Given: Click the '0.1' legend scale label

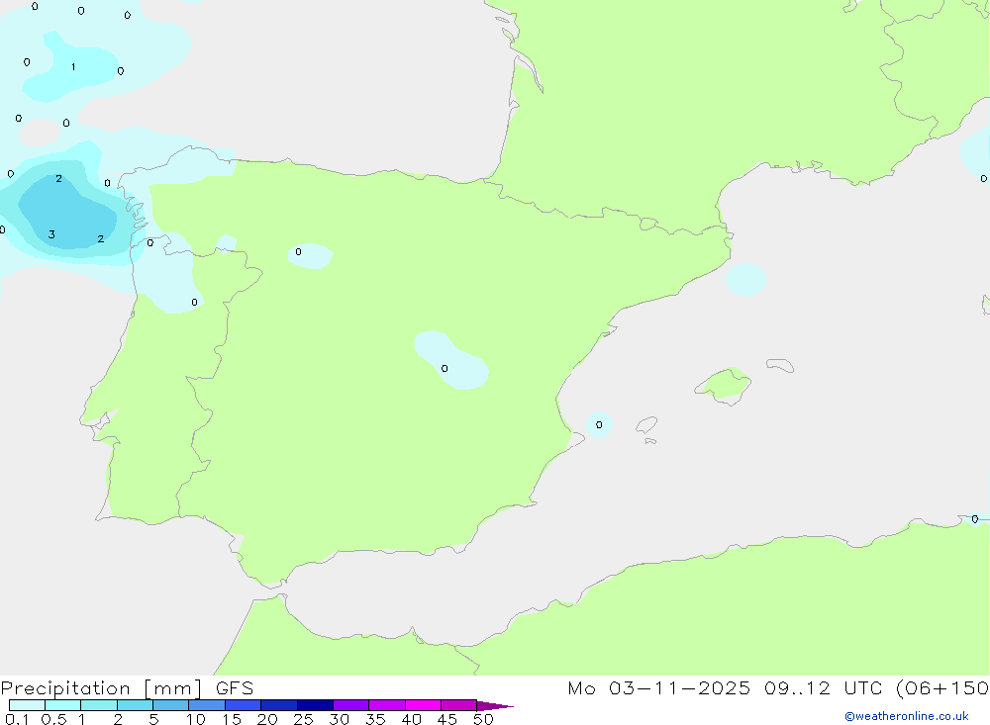Looking at the screenshot, I should [17, 719].
